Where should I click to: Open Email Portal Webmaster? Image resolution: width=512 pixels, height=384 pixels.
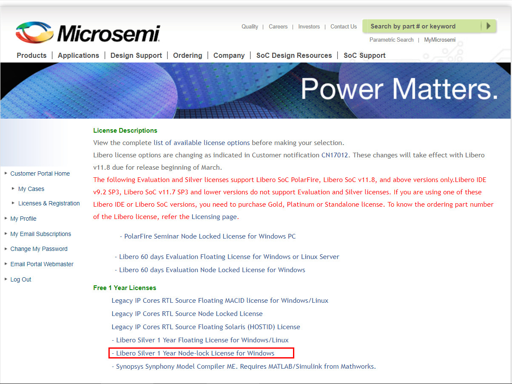click(42, 264)
